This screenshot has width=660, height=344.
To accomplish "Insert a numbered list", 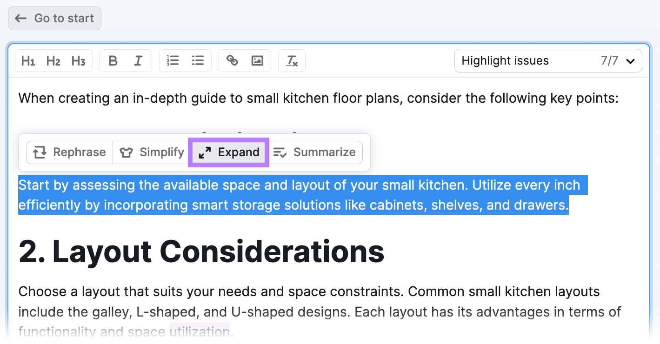I will (173, 61).
